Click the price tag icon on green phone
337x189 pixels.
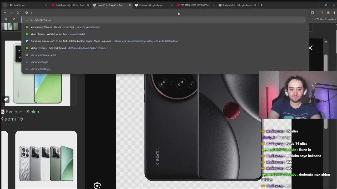6,99
